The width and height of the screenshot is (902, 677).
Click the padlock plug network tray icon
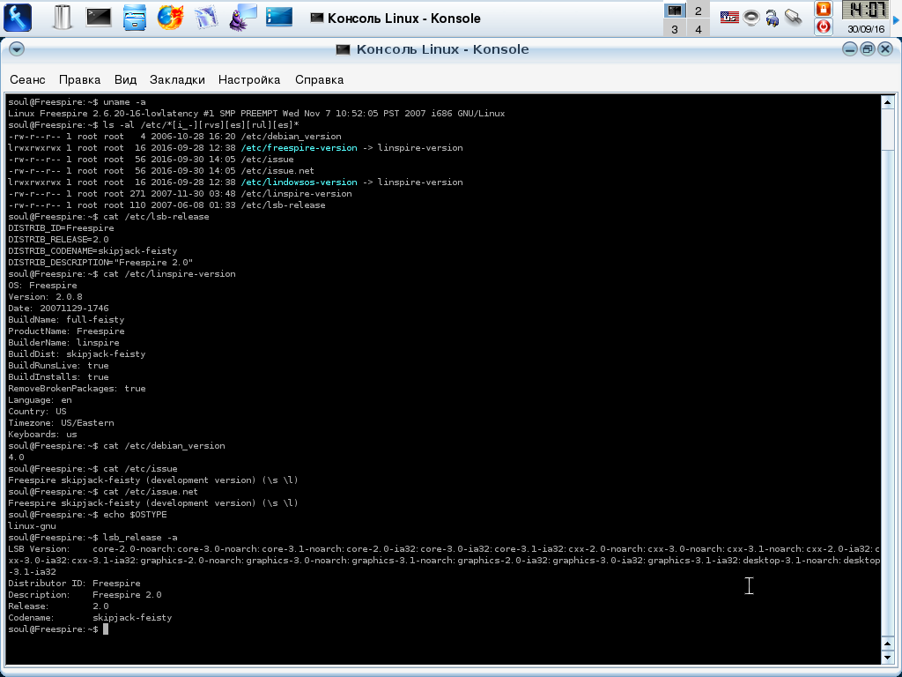pos(772,19)
